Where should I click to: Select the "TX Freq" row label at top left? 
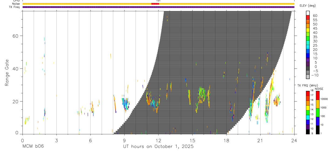click(14, 7)
